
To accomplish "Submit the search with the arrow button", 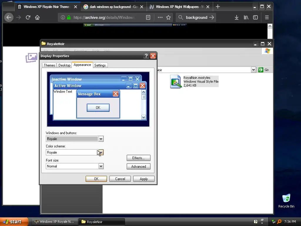I will 212,17.
